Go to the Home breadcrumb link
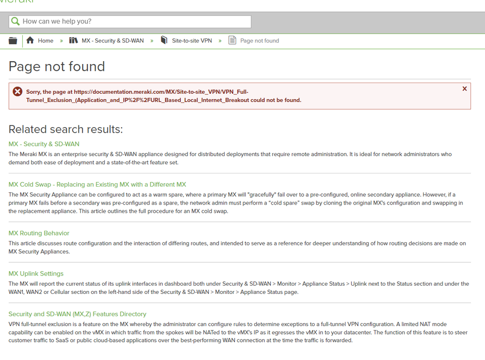Screen dimensions: 485x360 (x=46, y=41)
